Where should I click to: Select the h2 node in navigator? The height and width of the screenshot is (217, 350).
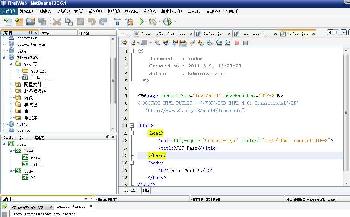[x=33, y=178]
